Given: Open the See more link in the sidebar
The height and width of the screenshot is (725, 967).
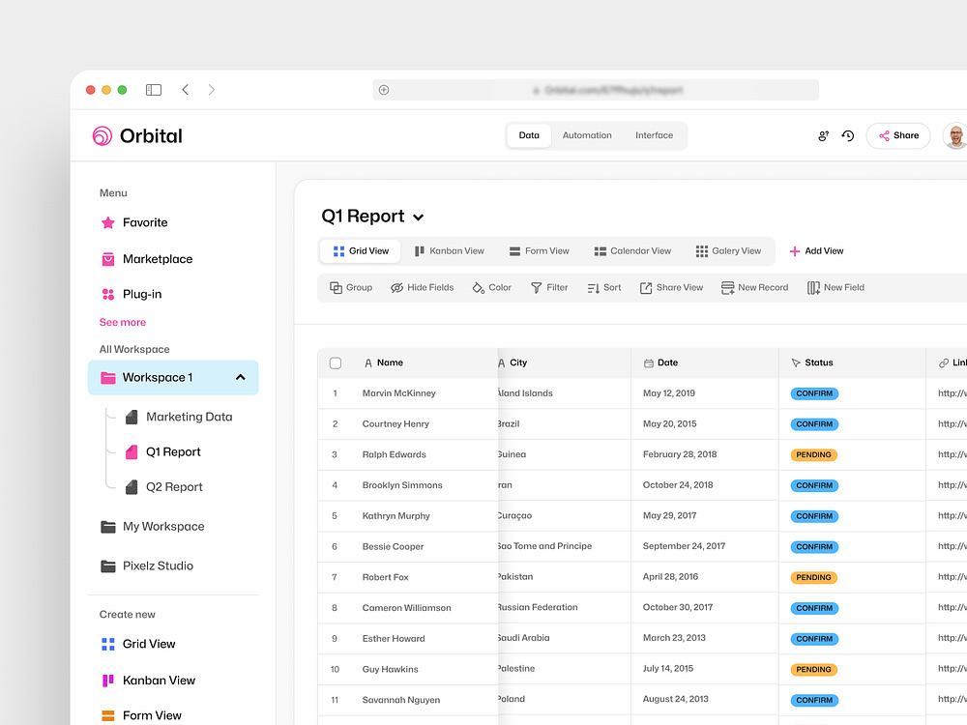Looking at the screenshot, I should pyautogui.click(x=122, y=322).
